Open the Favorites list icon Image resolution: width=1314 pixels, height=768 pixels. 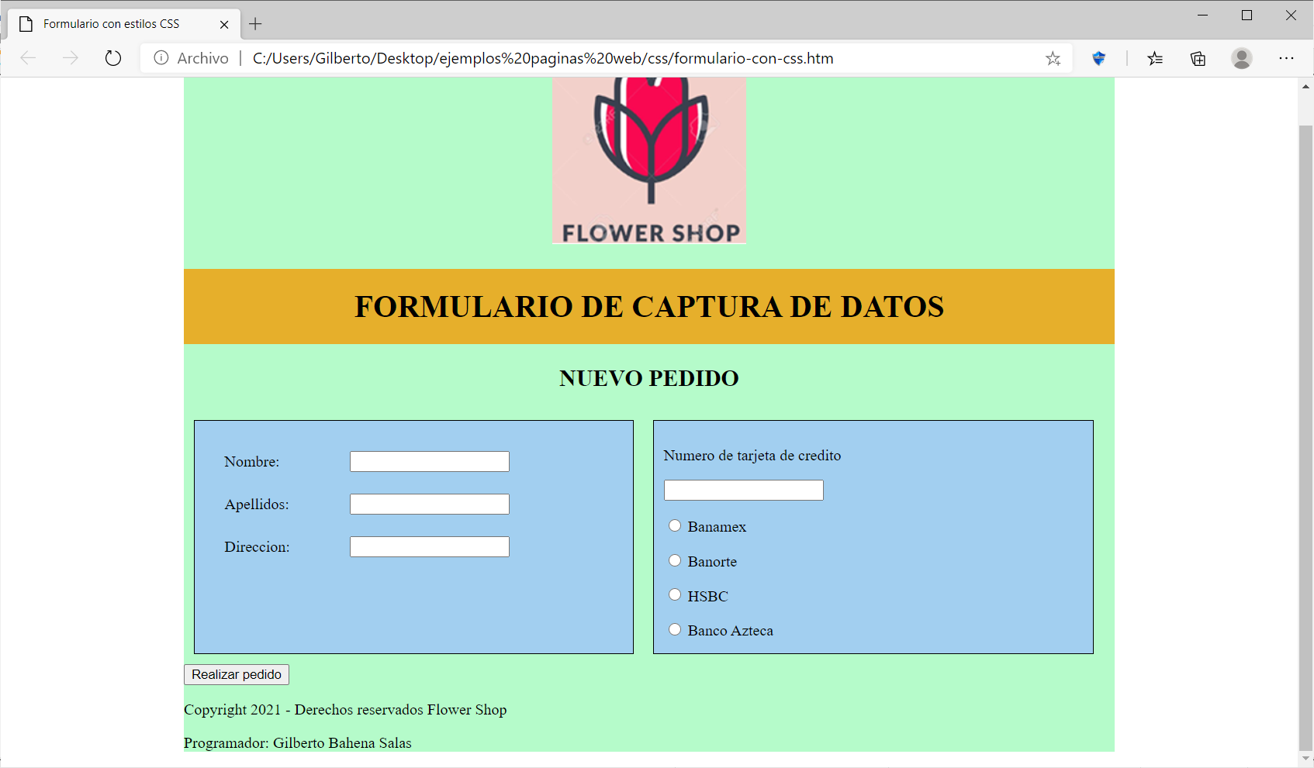[x=1155, y=58]
